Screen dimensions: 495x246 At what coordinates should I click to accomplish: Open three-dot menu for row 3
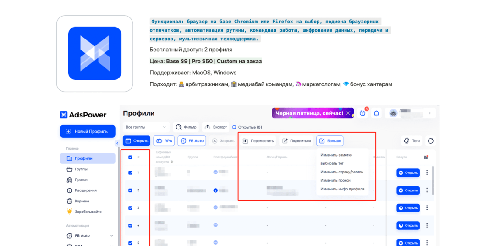pyautogui.click(x=427, y=208)
